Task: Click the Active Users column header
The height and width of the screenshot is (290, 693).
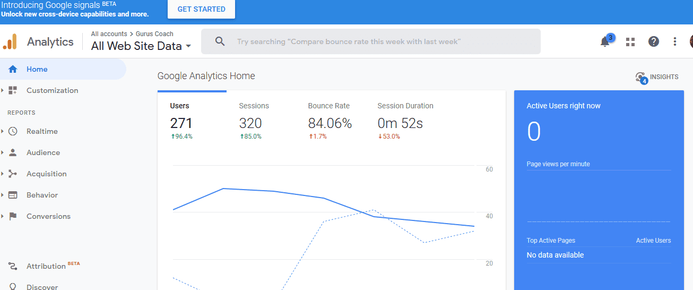Action: click(653, 241)
